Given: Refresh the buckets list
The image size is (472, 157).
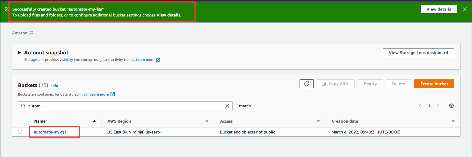Looking at the screenshot, I should [307, 84].
